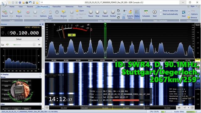The width and height of the screenshot is (201, 113).
Task: Click the frequency span navigation bar
Action: tap(113, 108)
